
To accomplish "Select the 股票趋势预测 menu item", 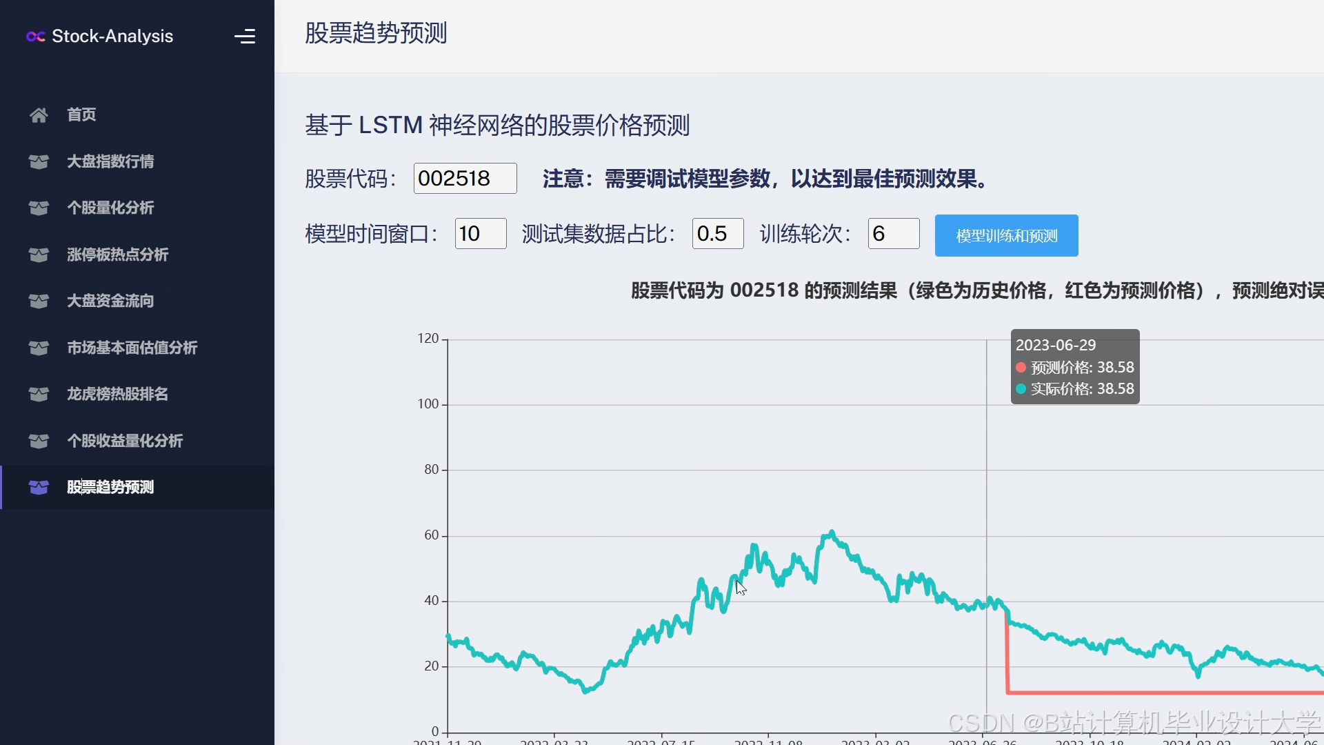I will pyautogui.click(x=110, y=487).
